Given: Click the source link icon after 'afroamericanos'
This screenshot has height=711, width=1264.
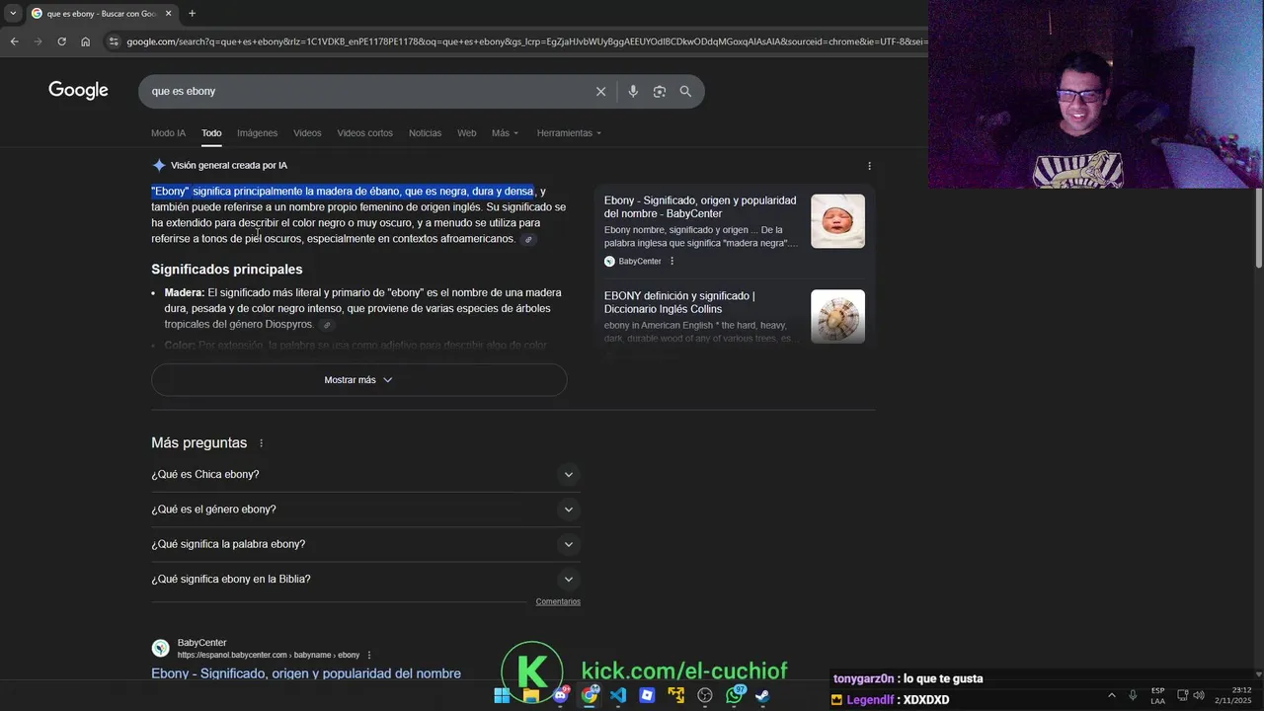Looking at the screenshot, I should click(528, 239).
